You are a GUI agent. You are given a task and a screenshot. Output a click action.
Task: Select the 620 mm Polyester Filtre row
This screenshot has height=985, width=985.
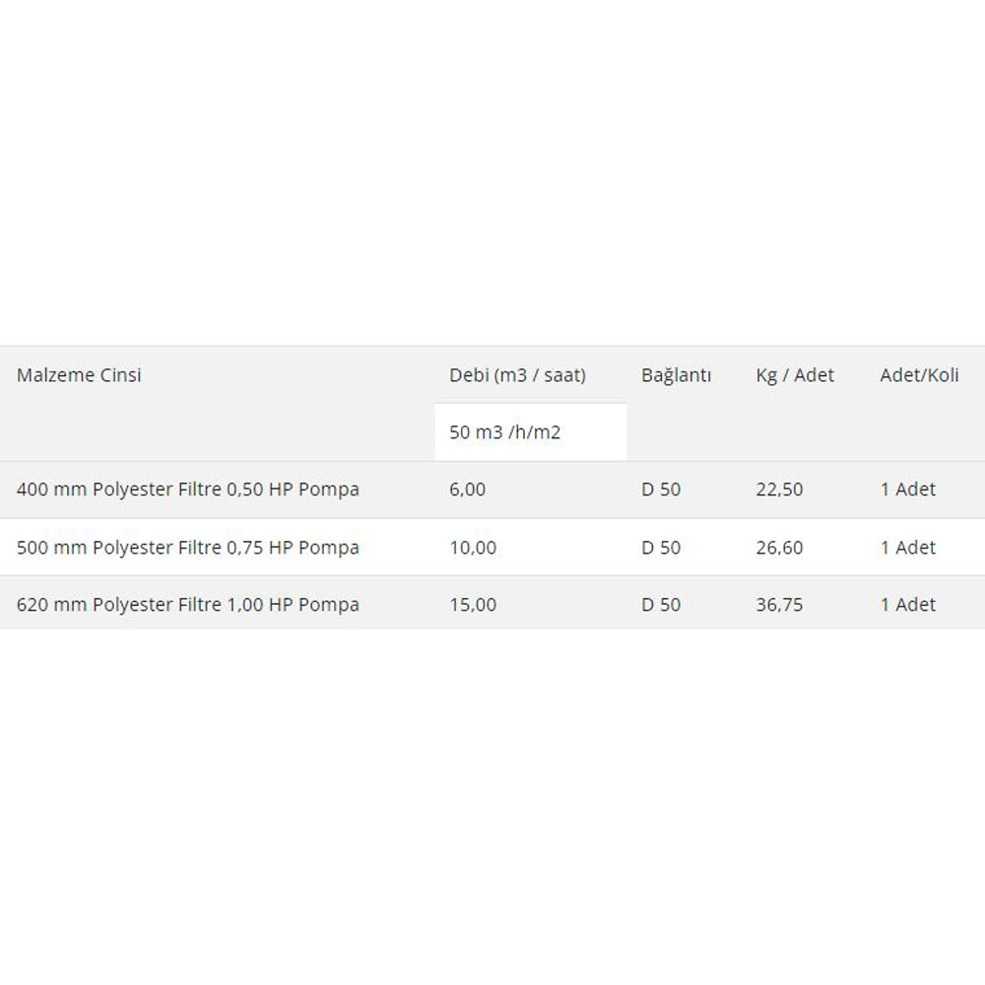click(187, 605)
